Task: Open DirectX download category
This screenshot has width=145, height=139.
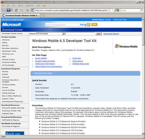Action: pyautogui.click(x=5, y=74)
